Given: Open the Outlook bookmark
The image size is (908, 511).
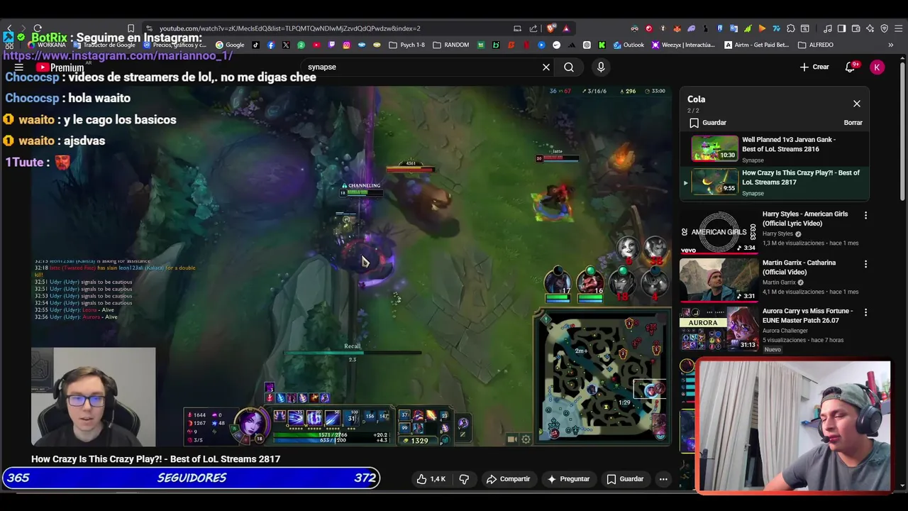Looking at the screenshot, I should pos(629,45).
